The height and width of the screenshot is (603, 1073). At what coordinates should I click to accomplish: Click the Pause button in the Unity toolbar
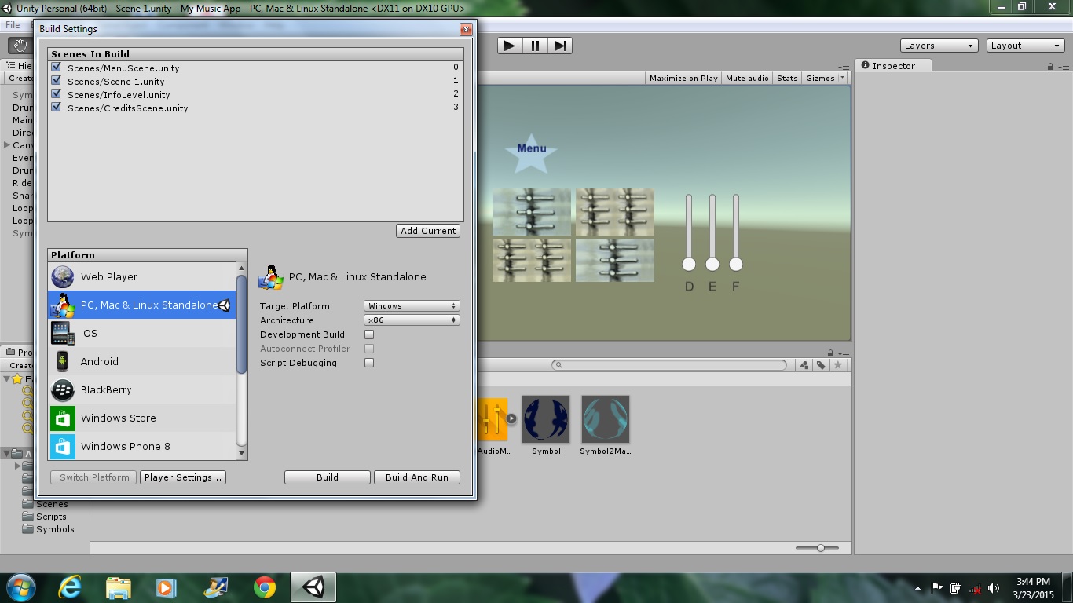pos(535,46)
